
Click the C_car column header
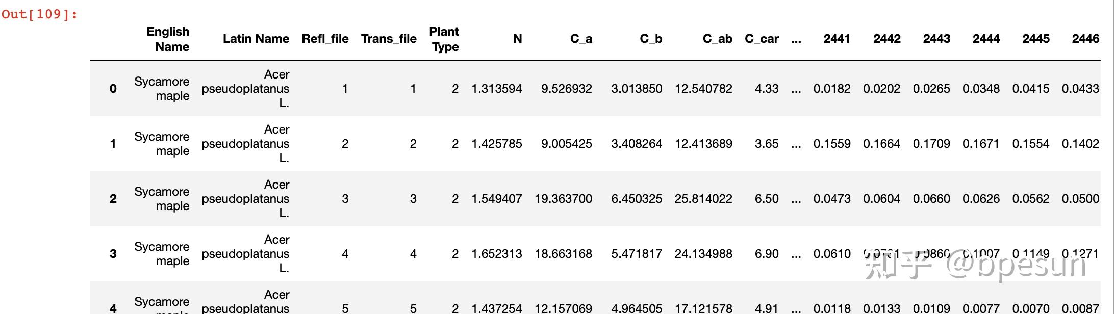pos(762,39)
